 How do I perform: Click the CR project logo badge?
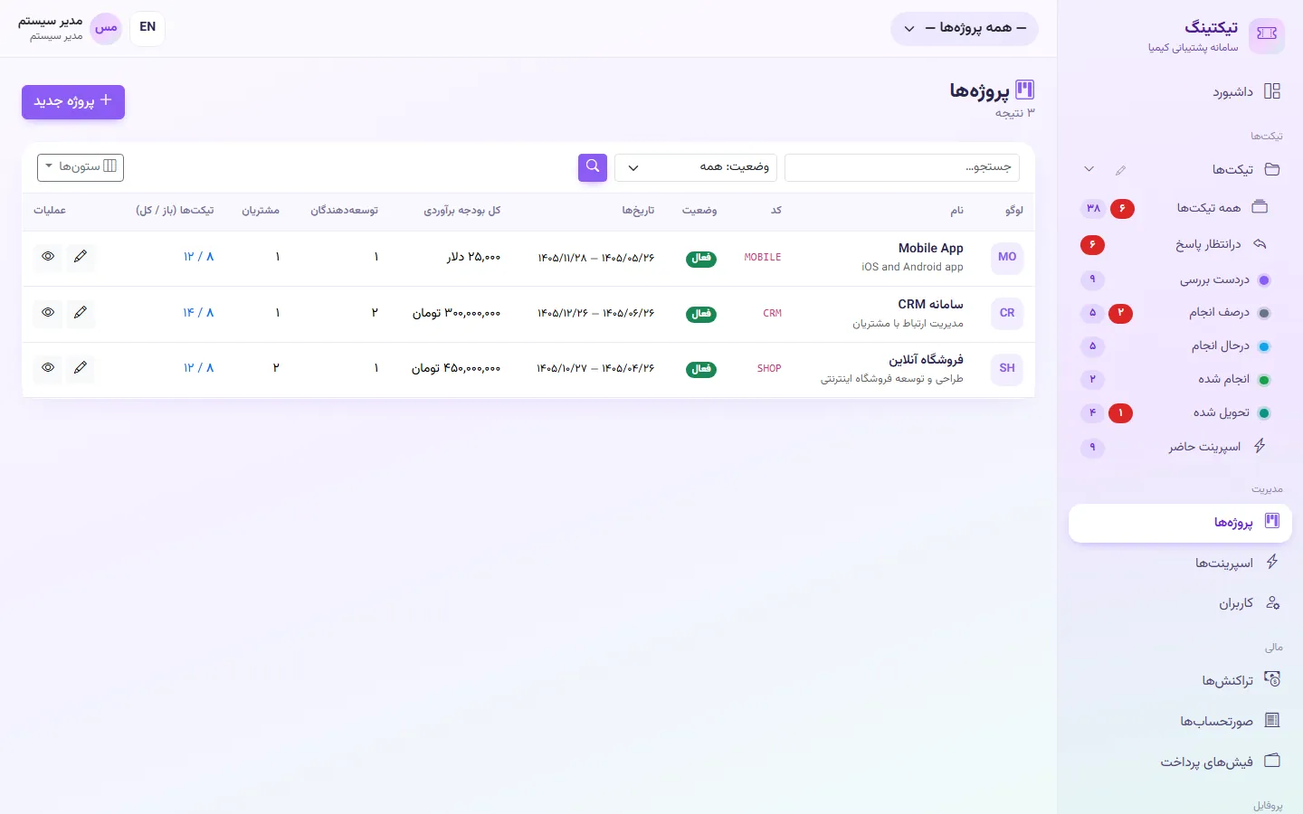coord(1007,313)
